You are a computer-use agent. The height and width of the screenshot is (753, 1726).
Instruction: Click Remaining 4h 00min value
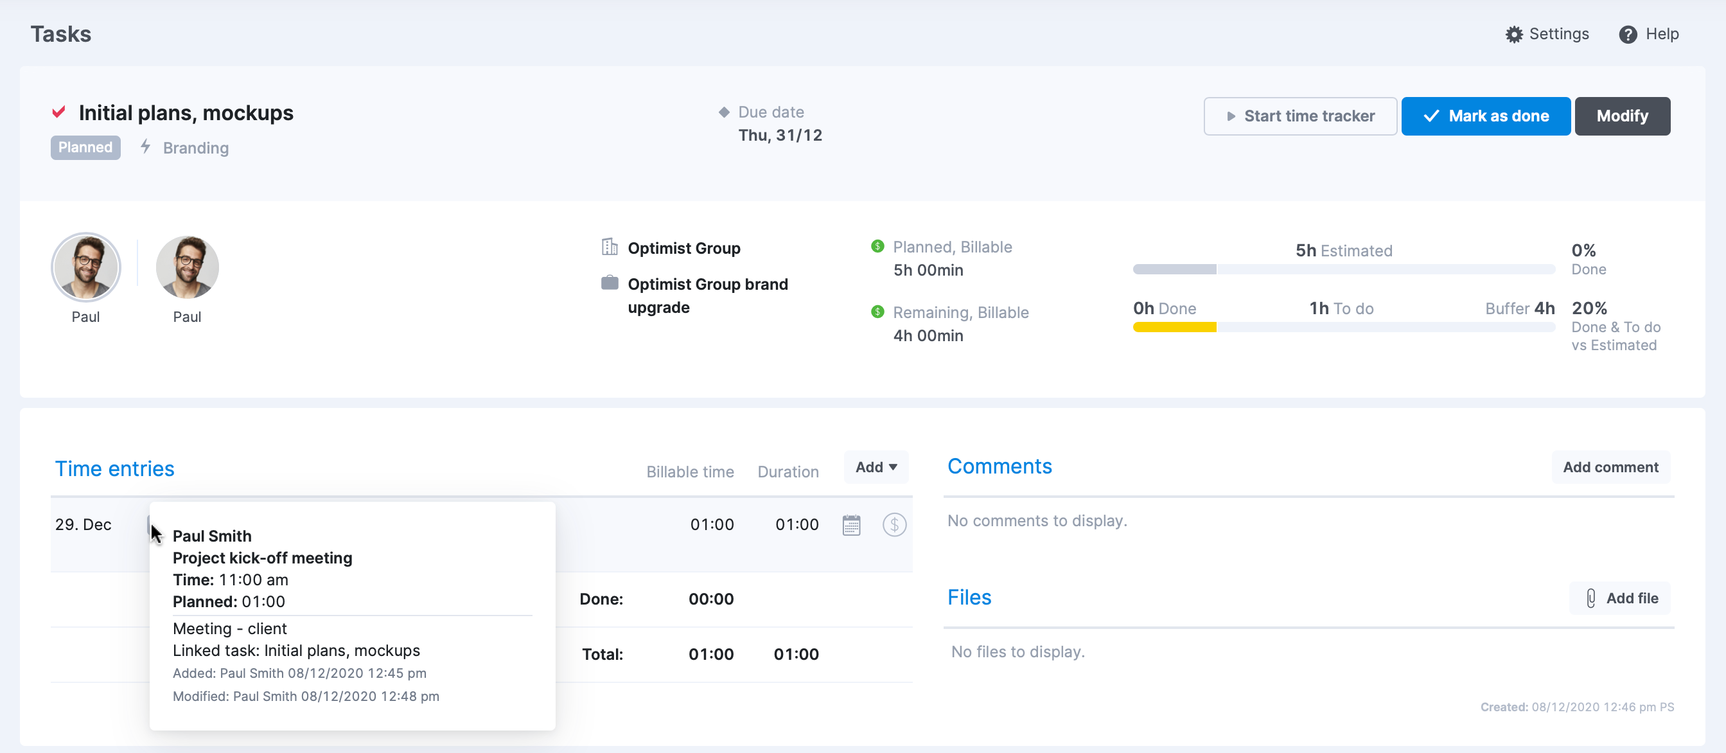[x=928, y=335]
